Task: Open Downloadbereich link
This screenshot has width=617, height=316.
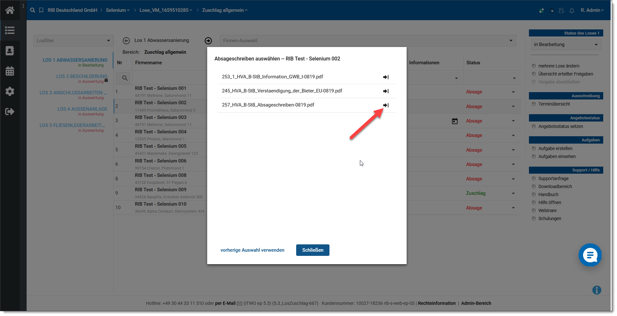Action: click(x=555, y=186)
